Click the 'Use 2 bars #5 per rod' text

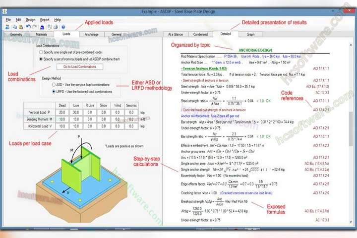(x=225, y=116)
